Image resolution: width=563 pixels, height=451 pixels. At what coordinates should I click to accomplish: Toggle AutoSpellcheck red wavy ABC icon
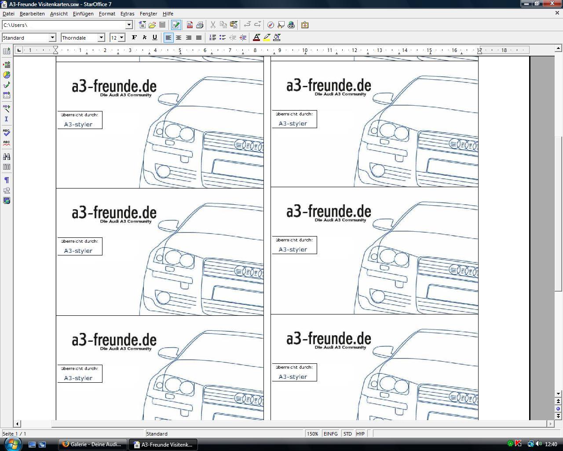[x=7, y=143]
